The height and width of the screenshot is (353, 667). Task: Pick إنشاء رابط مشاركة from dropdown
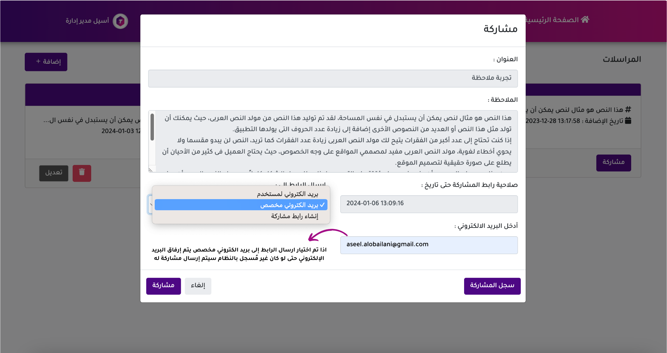(x=294, y=216)
